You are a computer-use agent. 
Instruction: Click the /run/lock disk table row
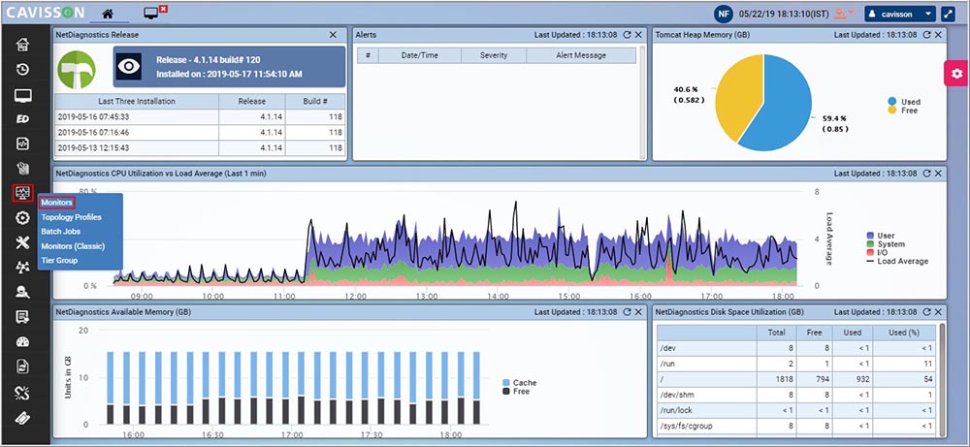[x=795, y=410]
